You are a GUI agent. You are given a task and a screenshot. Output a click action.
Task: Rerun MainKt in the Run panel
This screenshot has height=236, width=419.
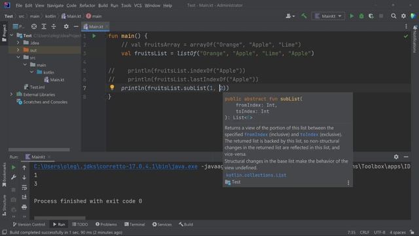pyautogui.click(x=13, y=168)
